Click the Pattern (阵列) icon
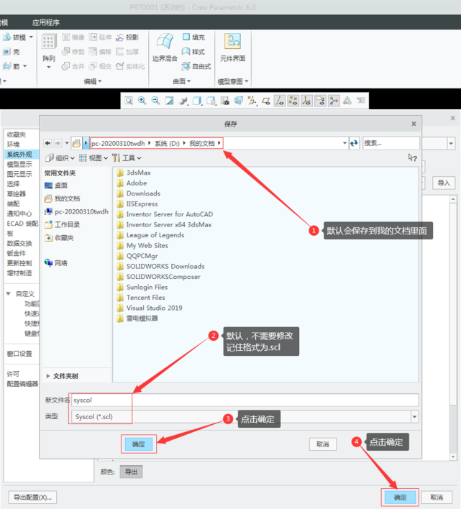The width and height of the screenshot is (461, 509). point(49,42)
